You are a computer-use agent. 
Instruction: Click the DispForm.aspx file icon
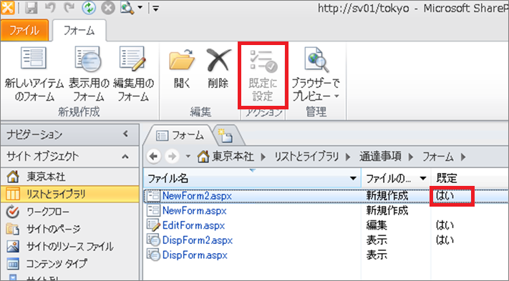(x=153, y=255)
